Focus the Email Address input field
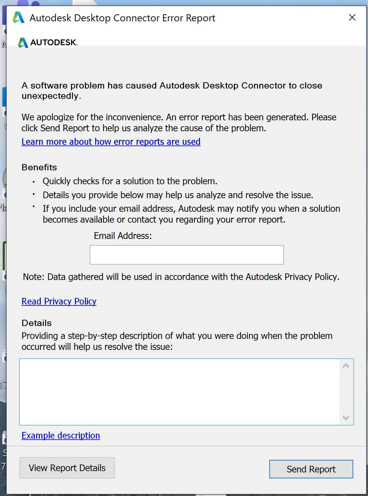The height and width of the screenshot is (496, 368). coord(187,255)
